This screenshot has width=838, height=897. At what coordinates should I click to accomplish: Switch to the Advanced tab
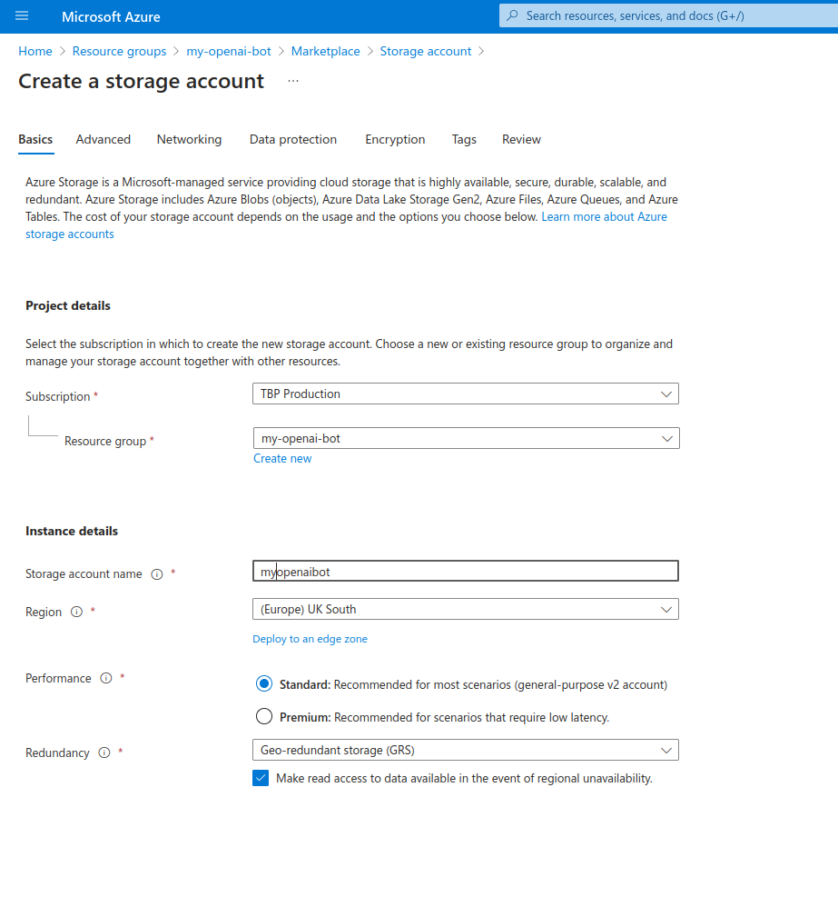pyautogui.click(x=104, y=140)
